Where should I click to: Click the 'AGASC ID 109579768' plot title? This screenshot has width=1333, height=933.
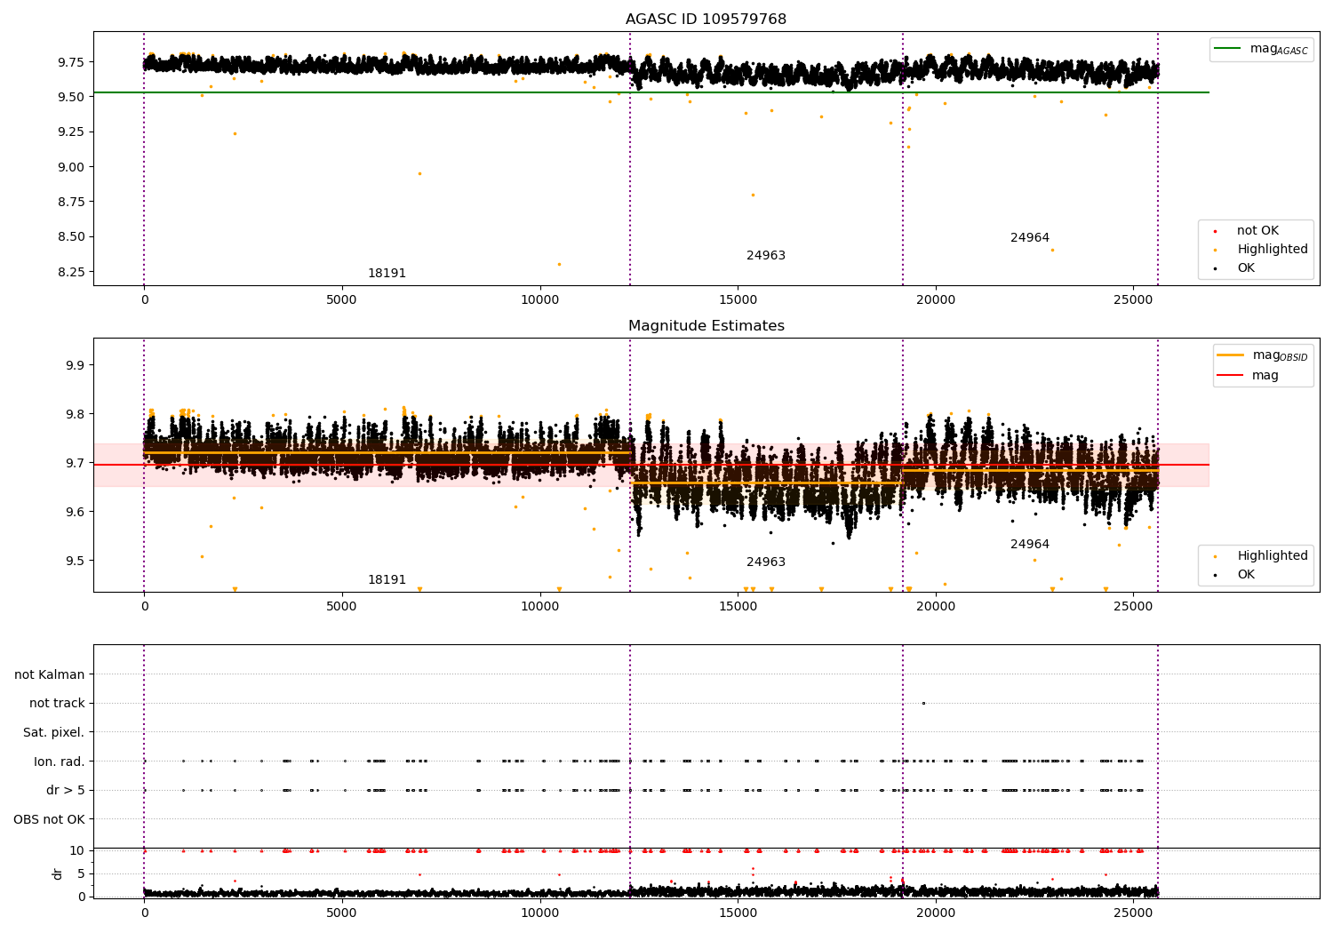pos(706,20)
